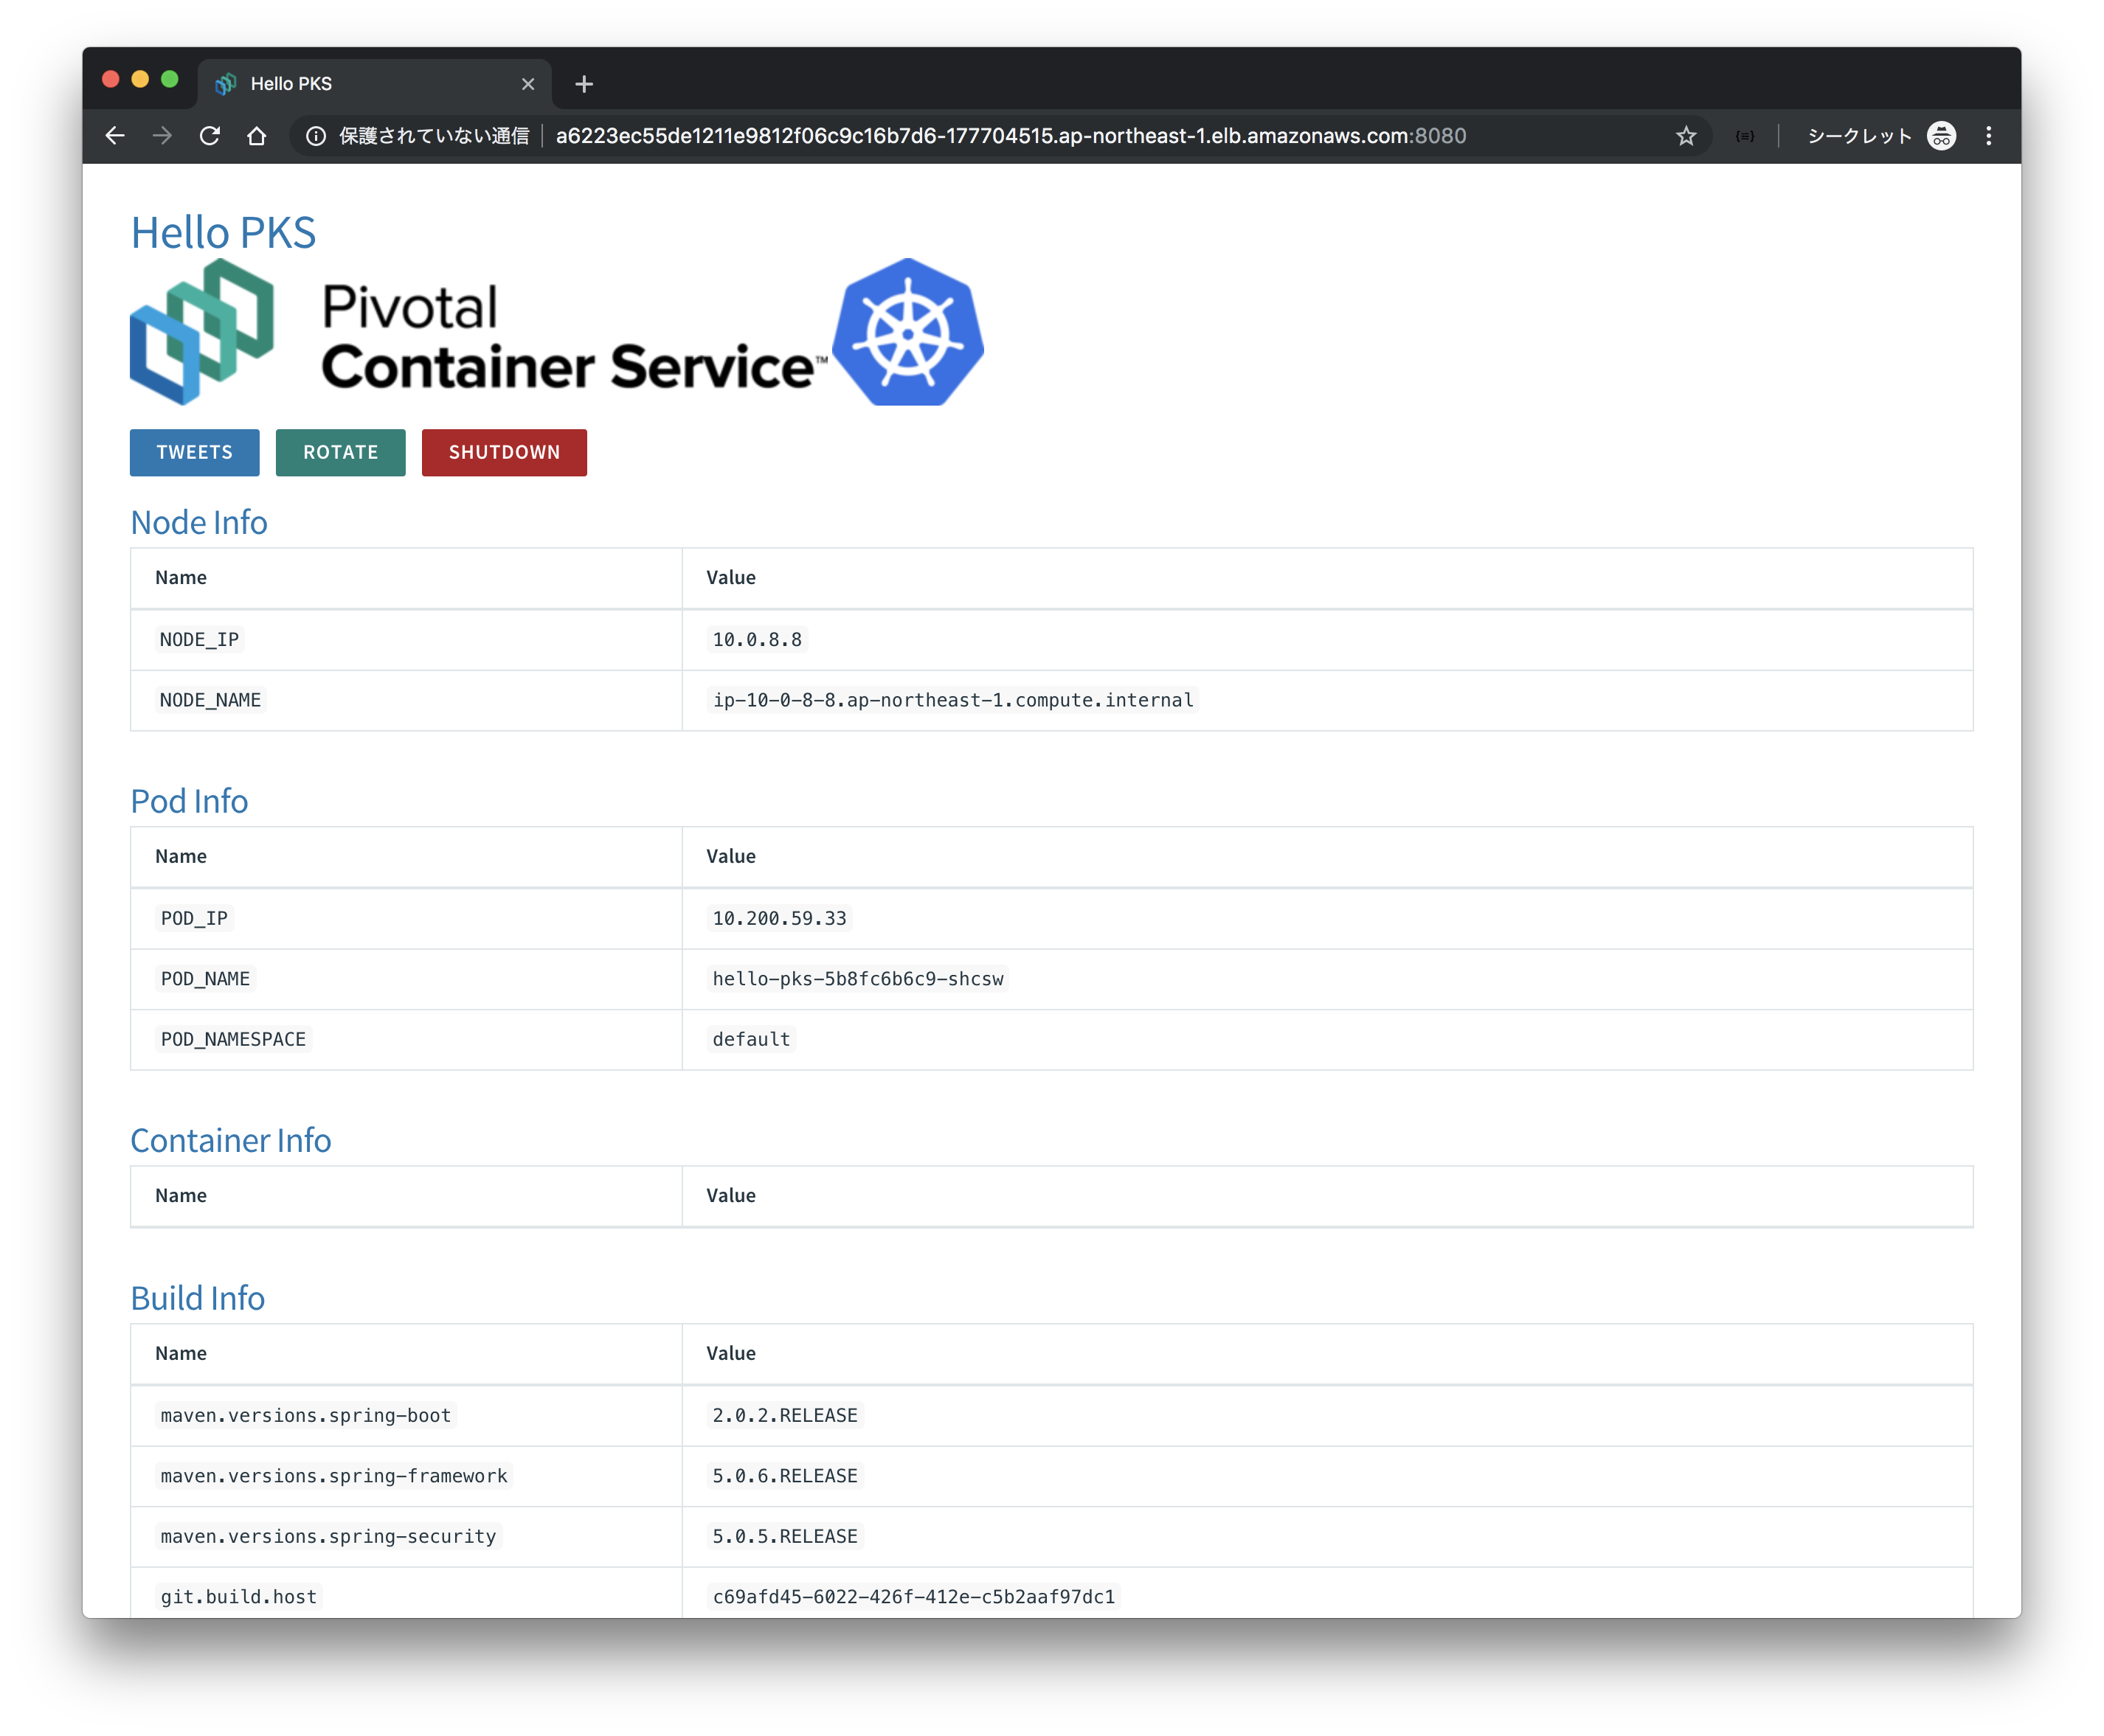Screen dimensions: 2104x1736
Task: Click the Container Info section heading
Action: 231,1141
